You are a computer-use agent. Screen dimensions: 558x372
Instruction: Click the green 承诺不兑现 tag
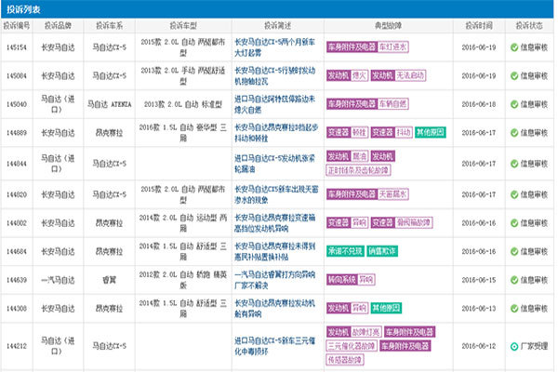(x=345, y=251)
